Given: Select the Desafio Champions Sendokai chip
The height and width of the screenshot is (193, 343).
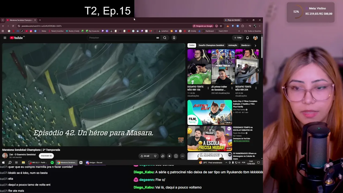Looking at the screenshot, I should click(x=211, y=45).
